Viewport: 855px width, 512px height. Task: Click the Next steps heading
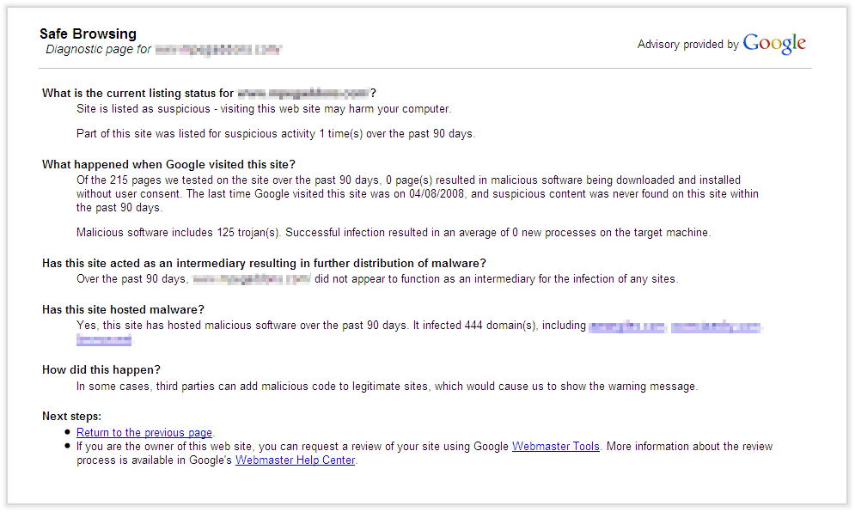[71, 416]
